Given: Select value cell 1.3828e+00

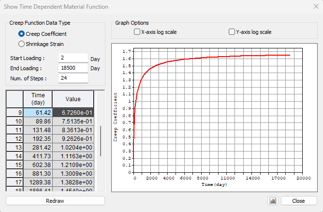Looking at the screenshot, I should pos(73,182).
